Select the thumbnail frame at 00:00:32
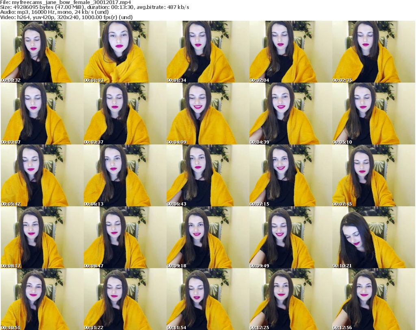The image size is (416, 330). coord(42,52)
